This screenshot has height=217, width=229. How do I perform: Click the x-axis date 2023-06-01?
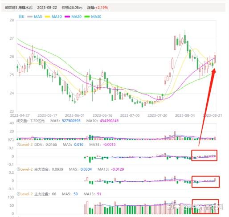click(75, 115)
